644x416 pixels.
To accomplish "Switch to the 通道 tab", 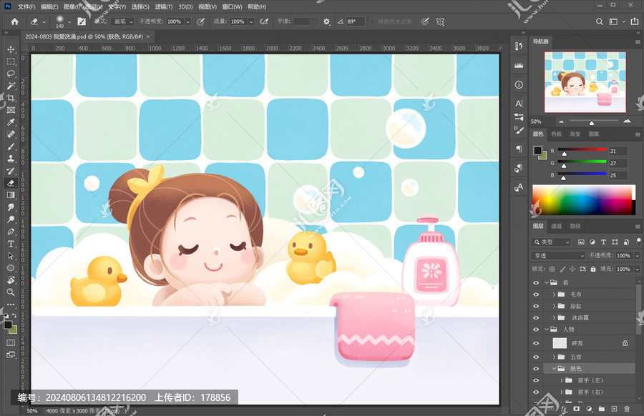I will click(x=556, y=226).
